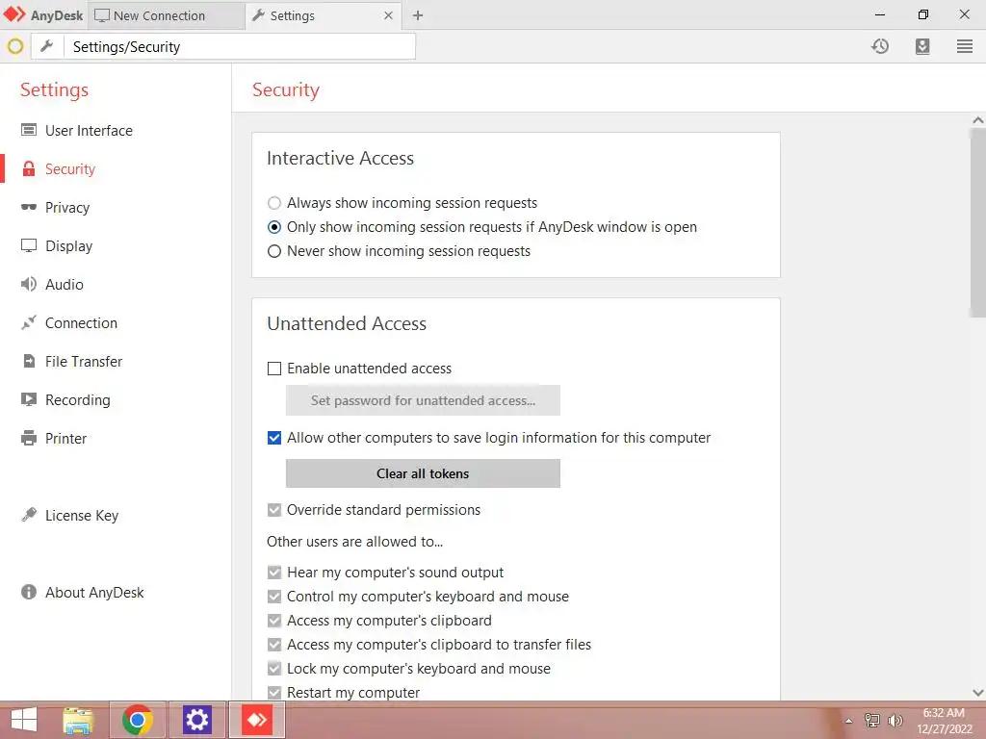This screenshot has height=739, width=986.
Task: Click the Recording play icon
Action: pyautogui.click(x=29, y=399)
